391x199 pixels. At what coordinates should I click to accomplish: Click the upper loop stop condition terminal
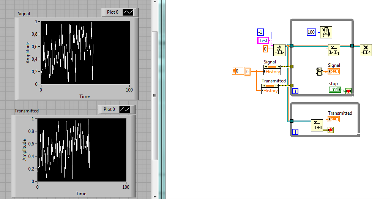pos(348,91)
